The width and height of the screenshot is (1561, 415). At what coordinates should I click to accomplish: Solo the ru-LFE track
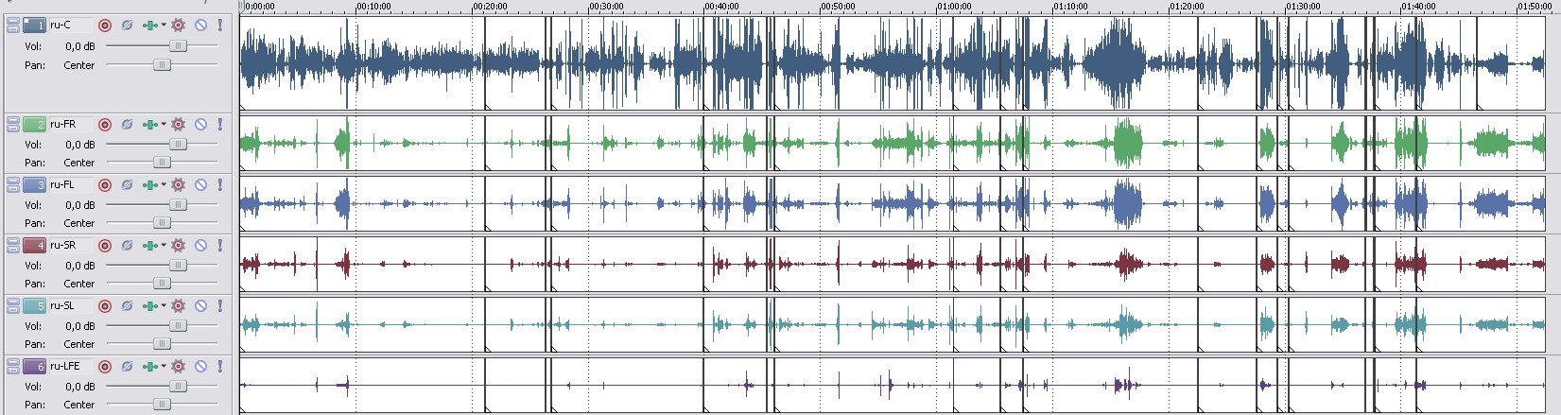coord(220,366)
